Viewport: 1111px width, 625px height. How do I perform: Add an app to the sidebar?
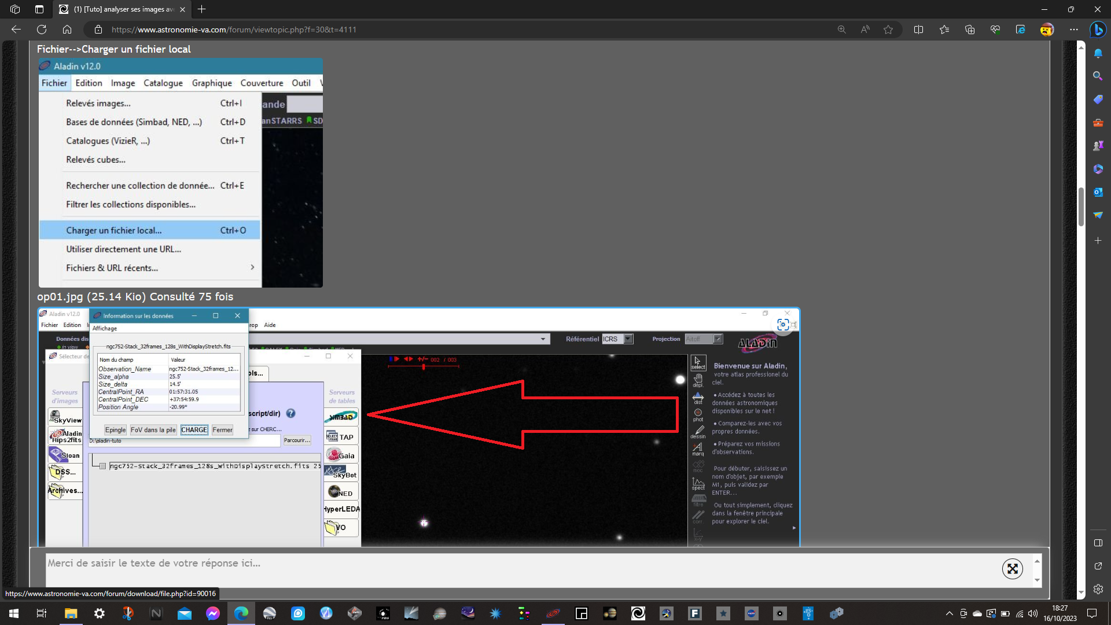pos(1098,240)
